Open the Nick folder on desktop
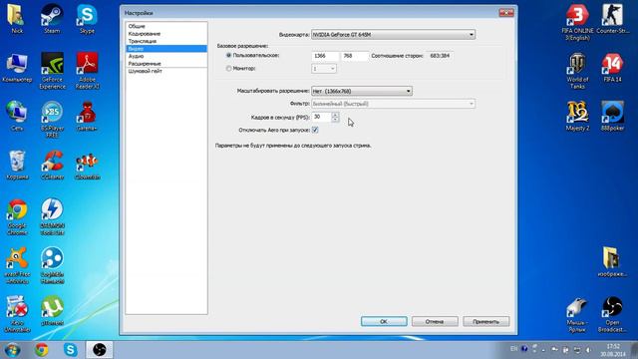This screenshot has height=359, width=638. pyautogui.click(x=17, y=18)
